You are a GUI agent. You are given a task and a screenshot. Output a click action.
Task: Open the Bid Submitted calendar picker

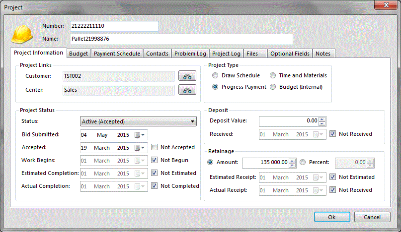(x=141, y=135)
